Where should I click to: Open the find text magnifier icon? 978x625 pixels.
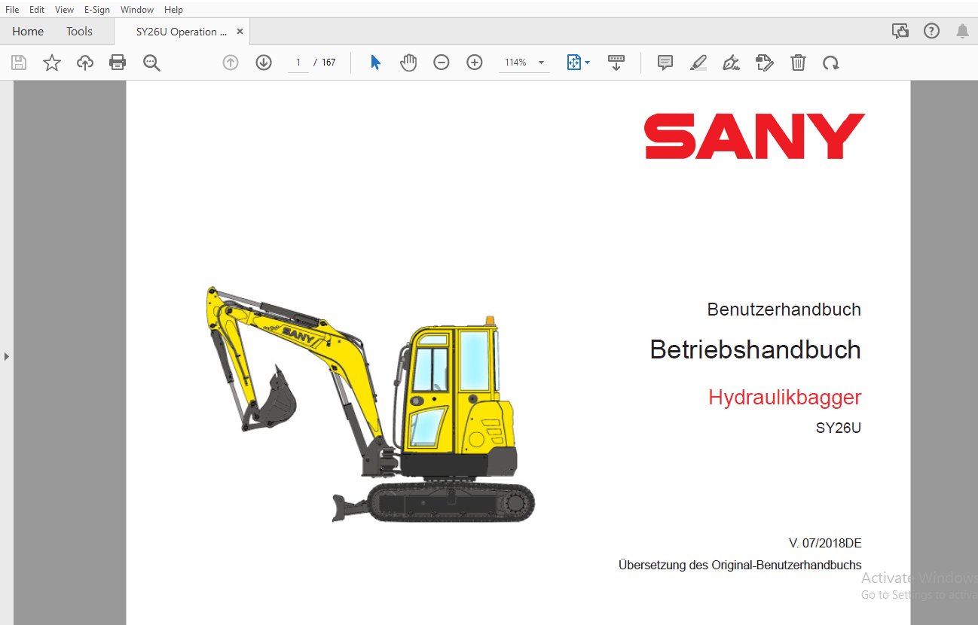tap(151, 62)
